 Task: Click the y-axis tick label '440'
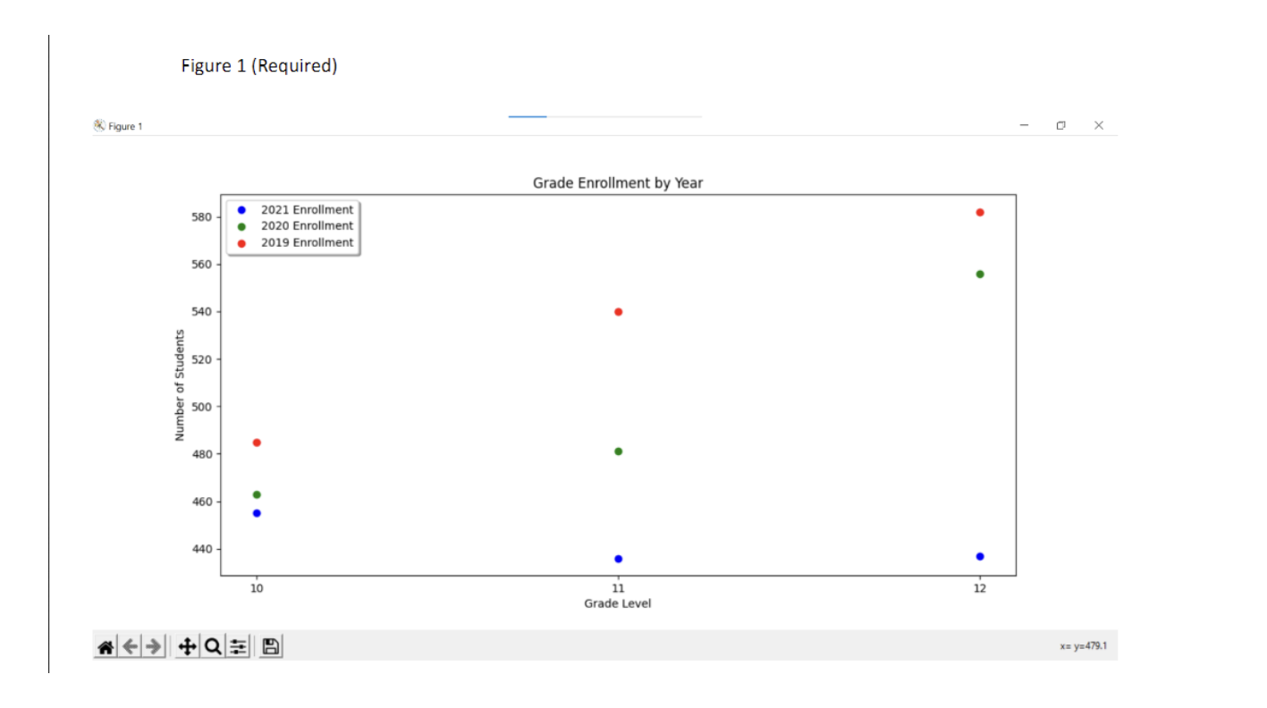200,549
